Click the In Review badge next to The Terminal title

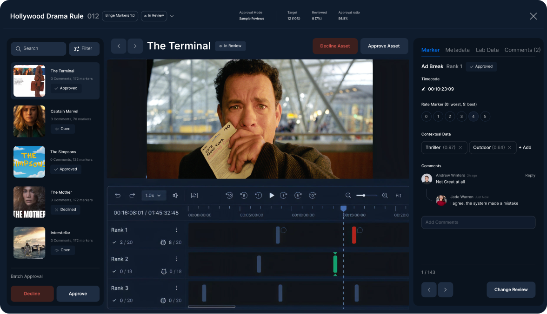230,46
